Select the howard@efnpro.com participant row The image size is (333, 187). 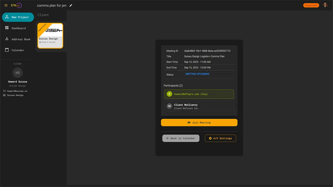tap(199, 94)
